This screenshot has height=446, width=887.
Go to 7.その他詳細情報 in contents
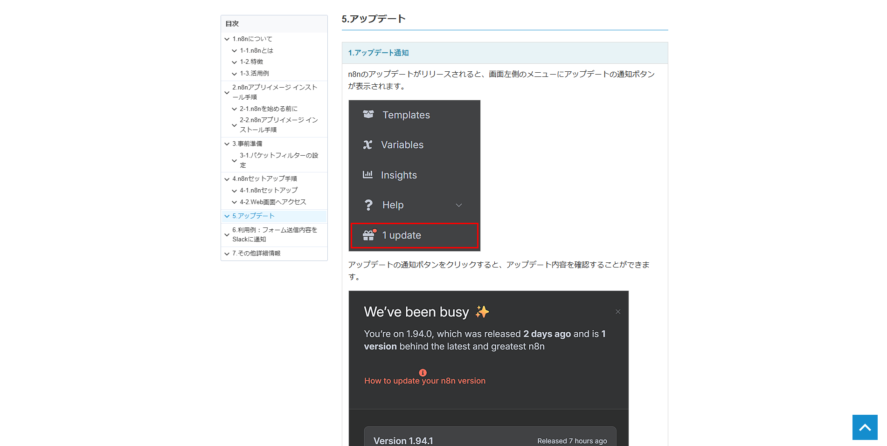256,253
